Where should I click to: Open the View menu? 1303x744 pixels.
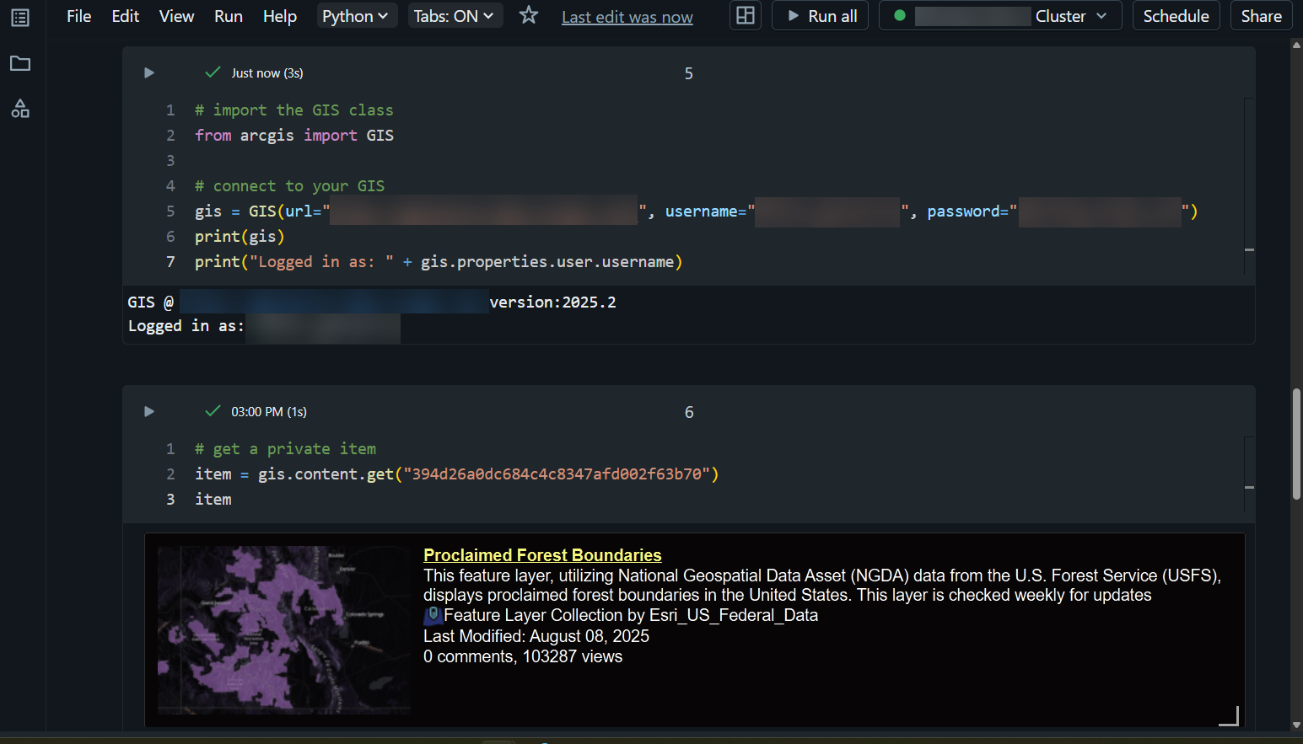(x=176, y=16)
